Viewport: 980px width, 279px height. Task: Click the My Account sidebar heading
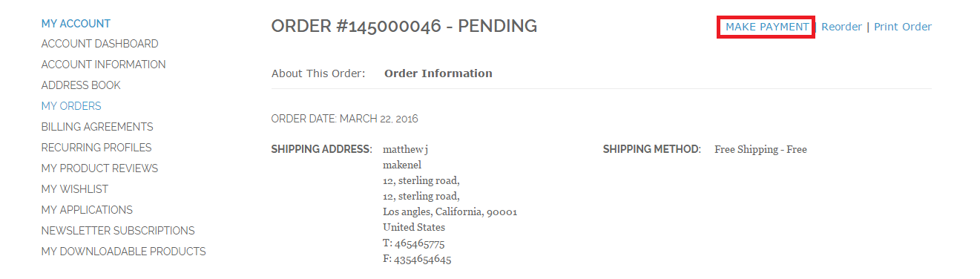(76, 23)
